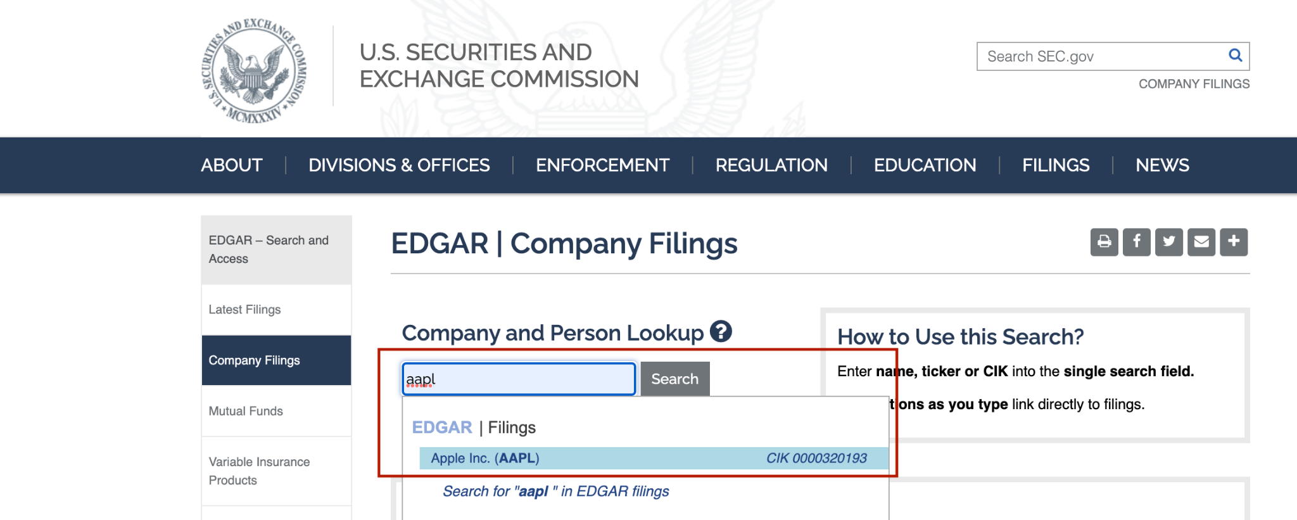Click the email share icon

pyautogui.click(x=1201, y=242)
